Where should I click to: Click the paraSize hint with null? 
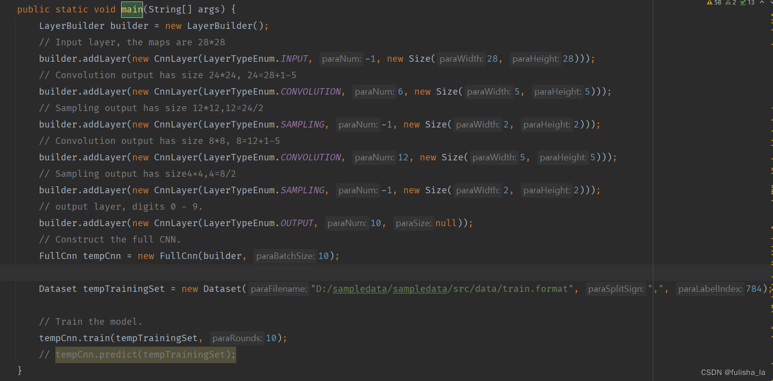pyautogui.click(x=425, y=223)
